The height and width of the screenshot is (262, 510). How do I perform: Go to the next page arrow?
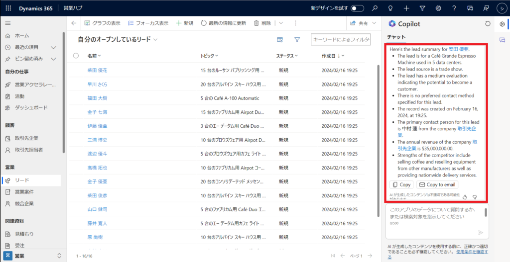pos(370,256)
